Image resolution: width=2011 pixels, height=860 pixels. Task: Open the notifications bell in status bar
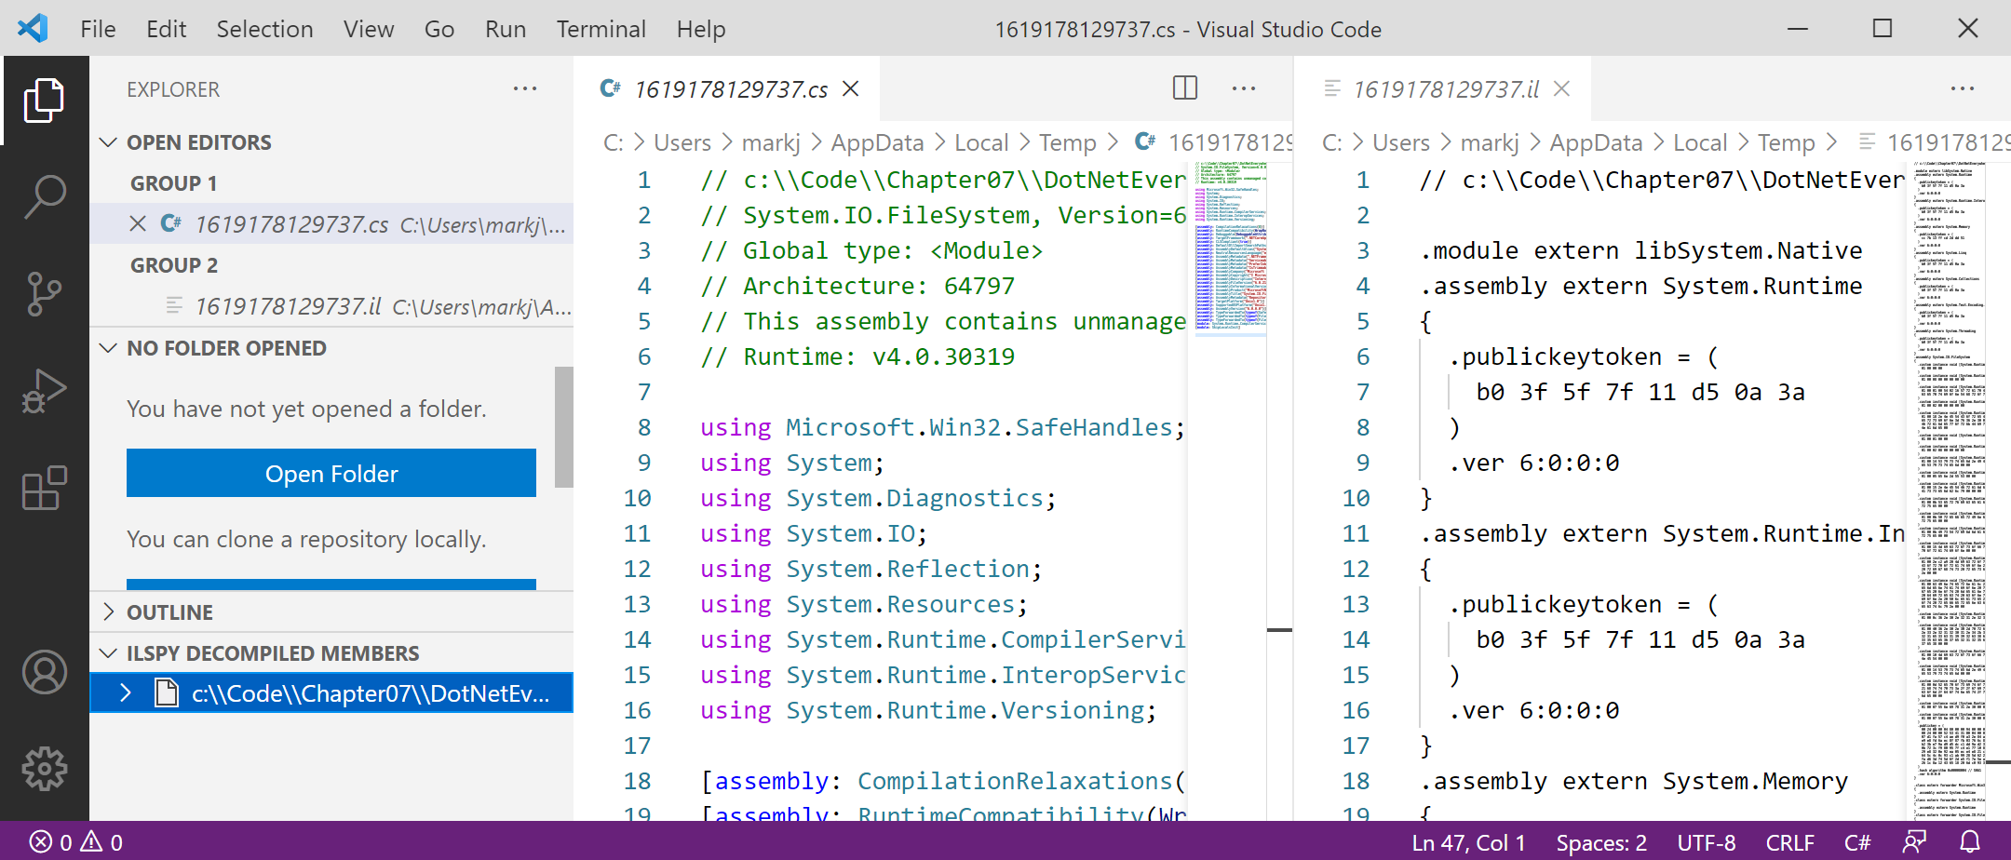click(x=1970, y=842)
